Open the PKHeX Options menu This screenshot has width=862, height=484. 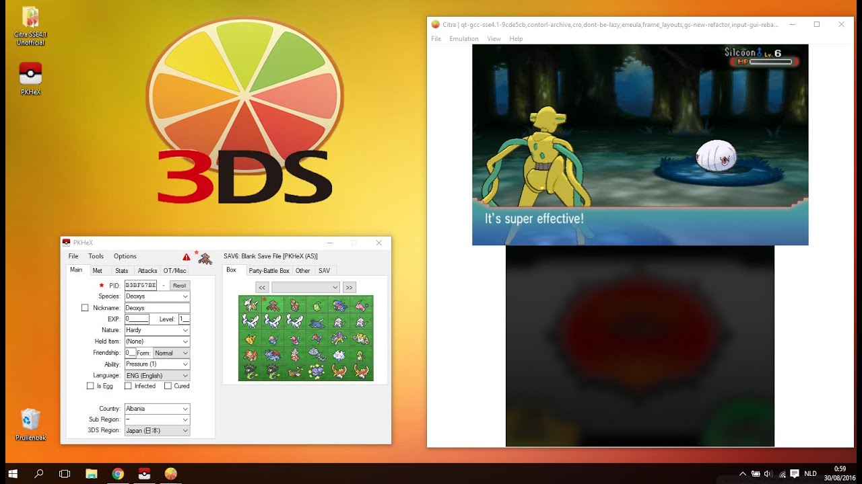125,256
